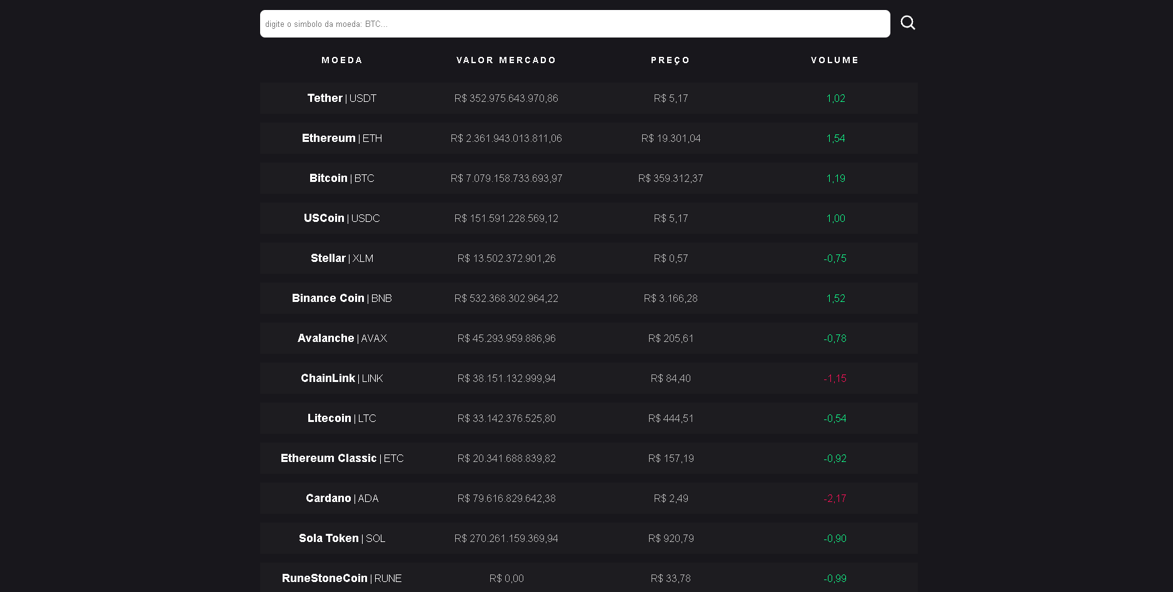The width and height of the screenshot is (1173, 592).
Task: Click Binance Coin market value R$ 532.368.302.964,22
Action: pyautogui.click(x=506, y=298)
